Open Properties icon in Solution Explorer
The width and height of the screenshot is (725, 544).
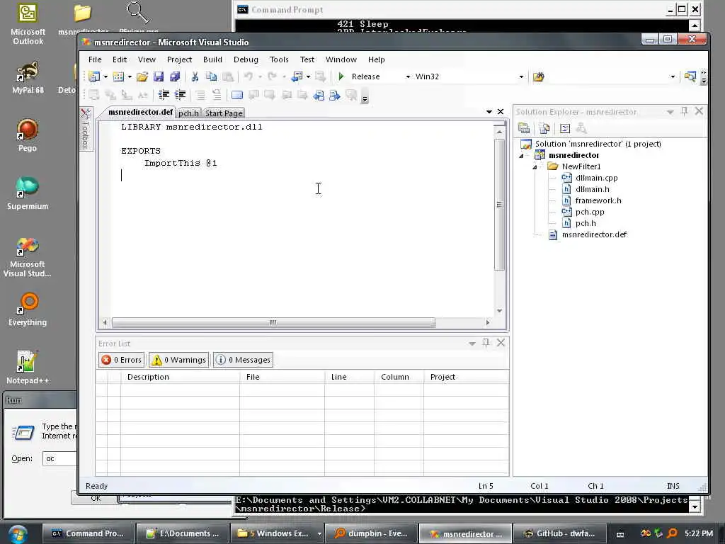click(524, 129)
